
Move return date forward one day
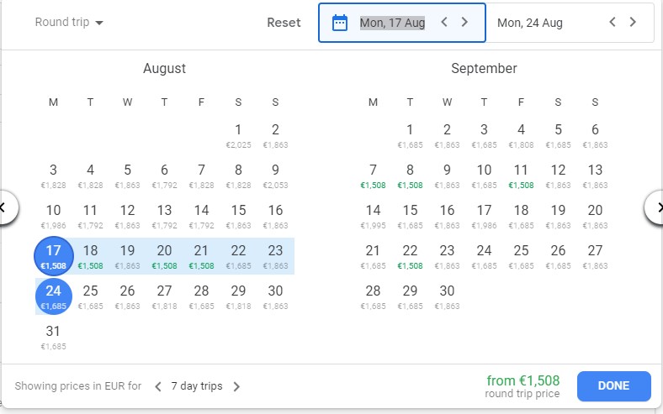(x=633, y=23)
